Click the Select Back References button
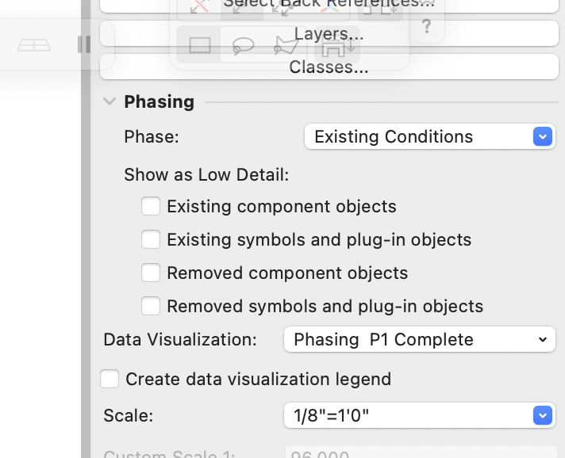This screenshot has height=458, width=565. [329, 5]
